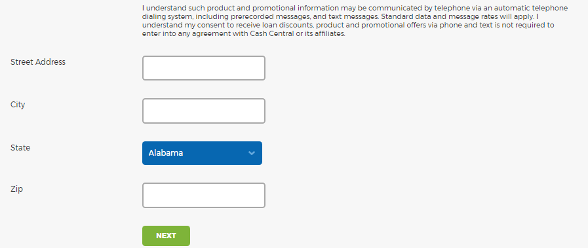The width and height of the screenshot is (588, 248).
Task: Select the Zip code input field
Action: click(x=204, y=195)
